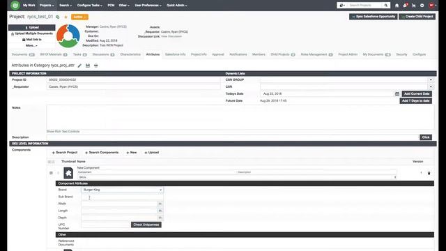Click Mail link to
The width and height of the screenshot is (446, 251).
(32, 40)
